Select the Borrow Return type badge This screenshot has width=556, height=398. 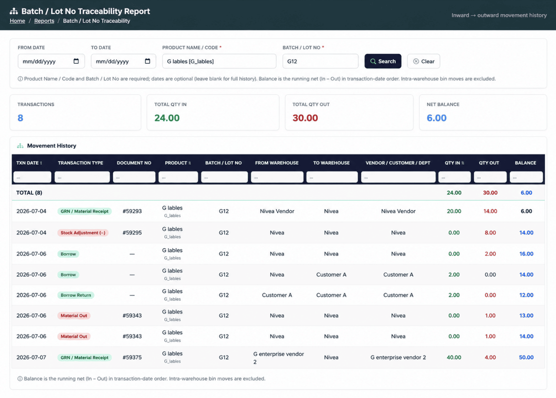tap(76, 295)
